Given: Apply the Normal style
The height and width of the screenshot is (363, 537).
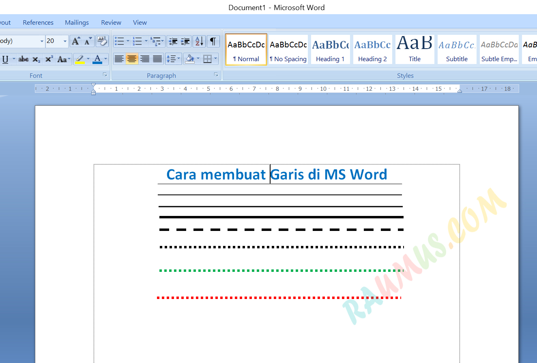Looking at the screenshot, I should pyautogui.click(x=246, y=49).
